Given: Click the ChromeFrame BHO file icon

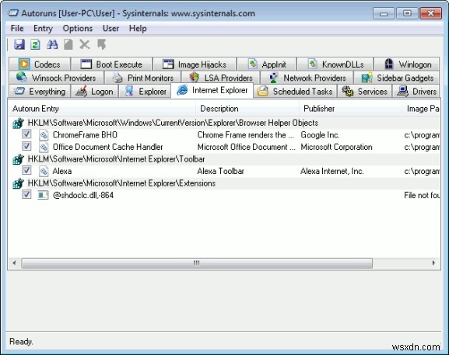Looking at the screenshot, I should (44, 134).
